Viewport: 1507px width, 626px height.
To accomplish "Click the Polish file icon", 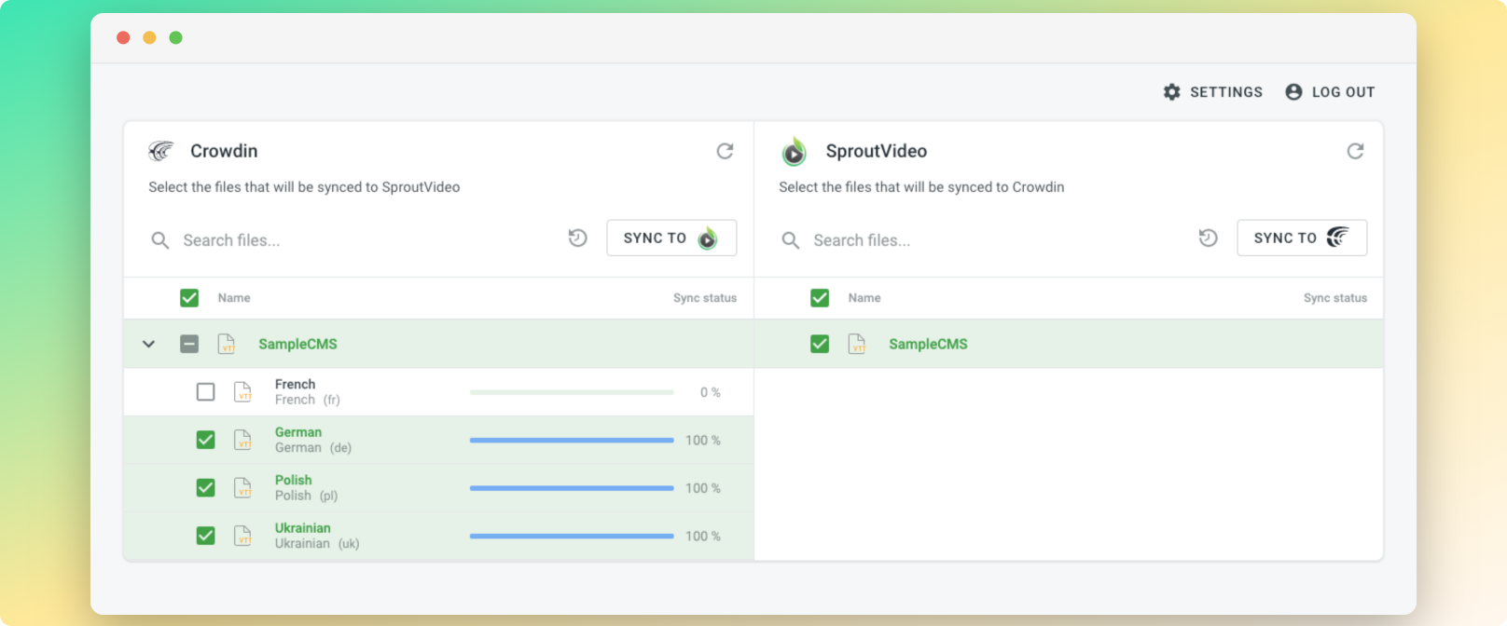I will pos(242,487).
